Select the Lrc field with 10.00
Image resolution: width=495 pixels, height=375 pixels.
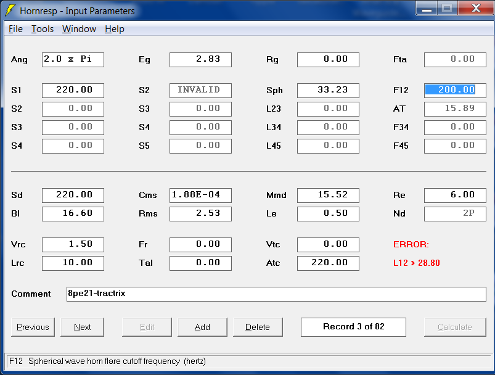[x=73, y=263]
